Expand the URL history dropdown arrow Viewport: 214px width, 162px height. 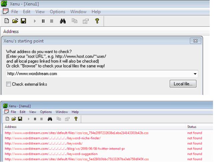point(195,74)
